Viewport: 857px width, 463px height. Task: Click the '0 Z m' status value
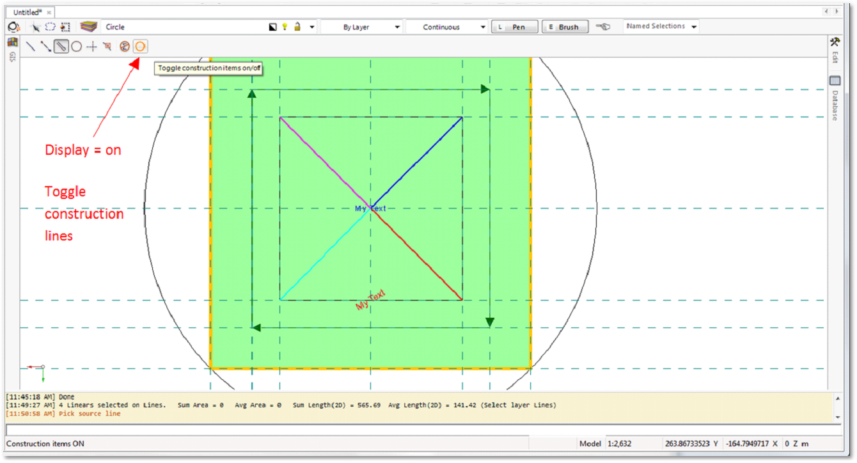click(796, 444)
